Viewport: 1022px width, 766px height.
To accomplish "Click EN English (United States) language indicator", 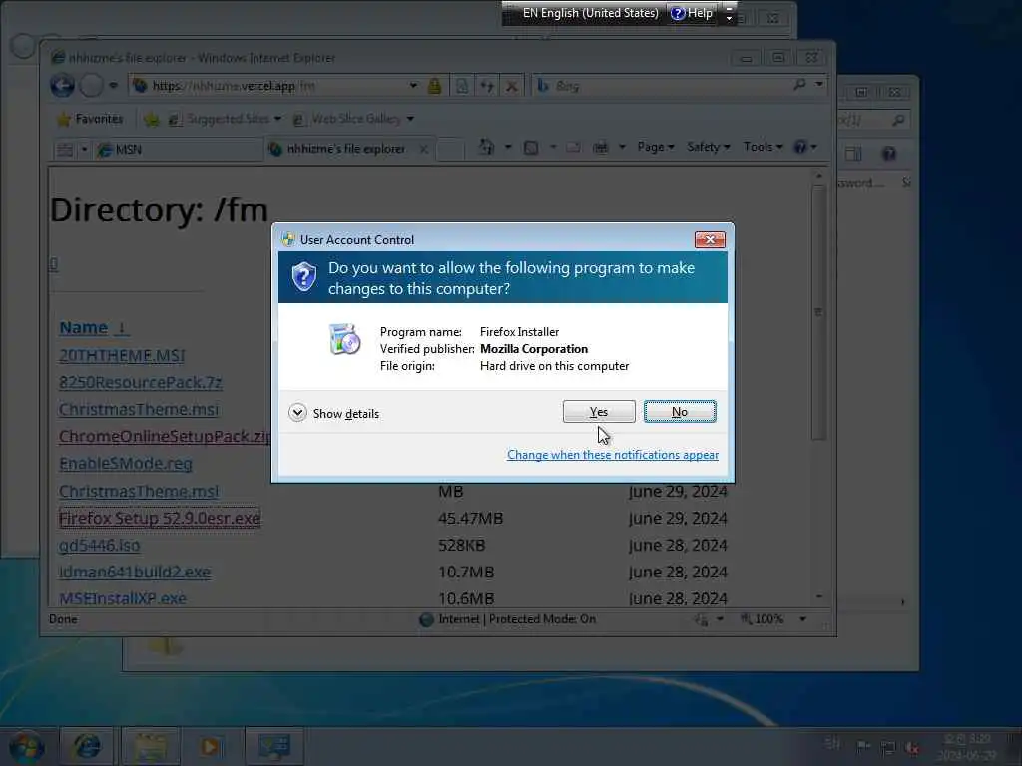I will point(590,13).
